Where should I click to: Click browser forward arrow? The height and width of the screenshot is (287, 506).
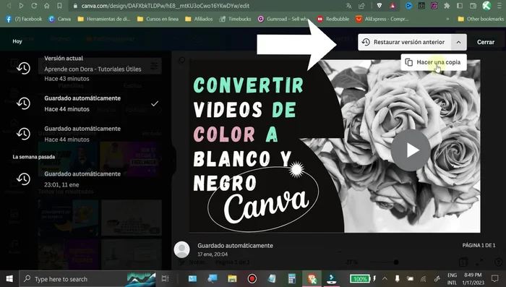tap(21, 6)
